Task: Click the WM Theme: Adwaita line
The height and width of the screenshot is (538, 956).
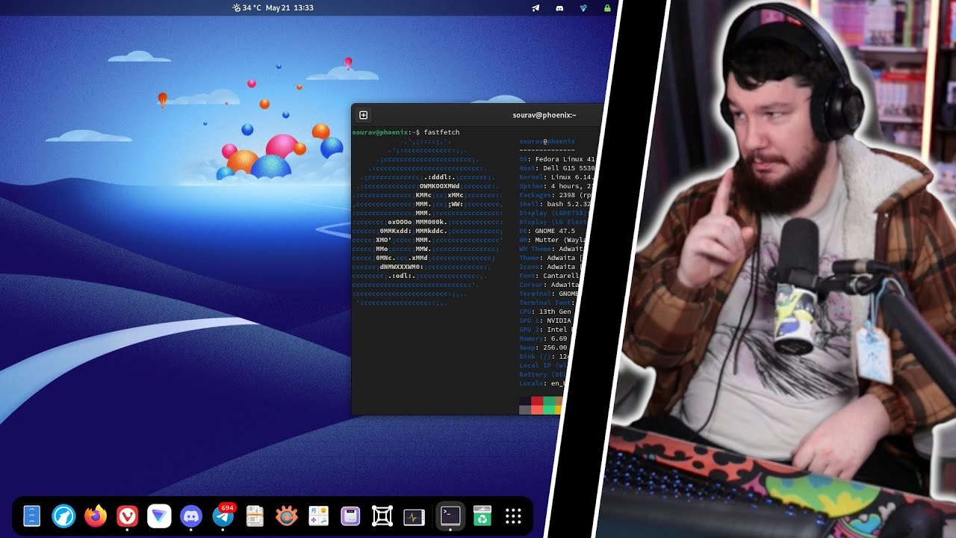Action: pyautogui.click(x=553, y=249)
